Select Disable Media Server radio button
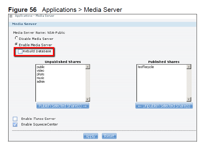 [16, 39]
